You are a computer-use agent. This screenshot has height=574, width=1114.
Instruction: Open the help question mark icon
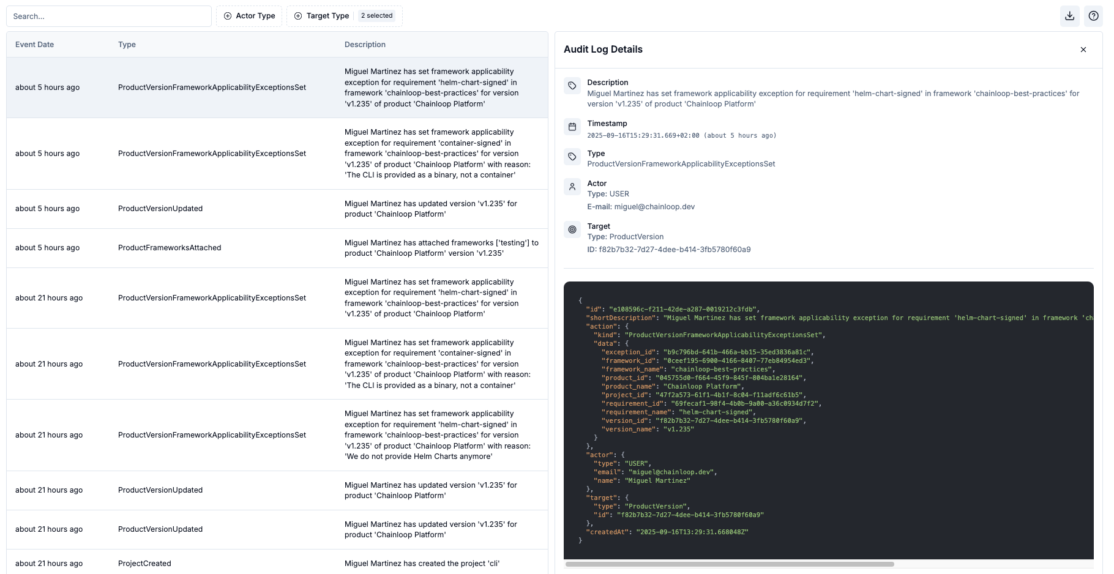click(1093, 16)
